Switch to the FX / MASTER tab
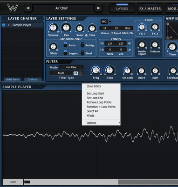Viewport: 178px width, 187px height. [150, 8]
